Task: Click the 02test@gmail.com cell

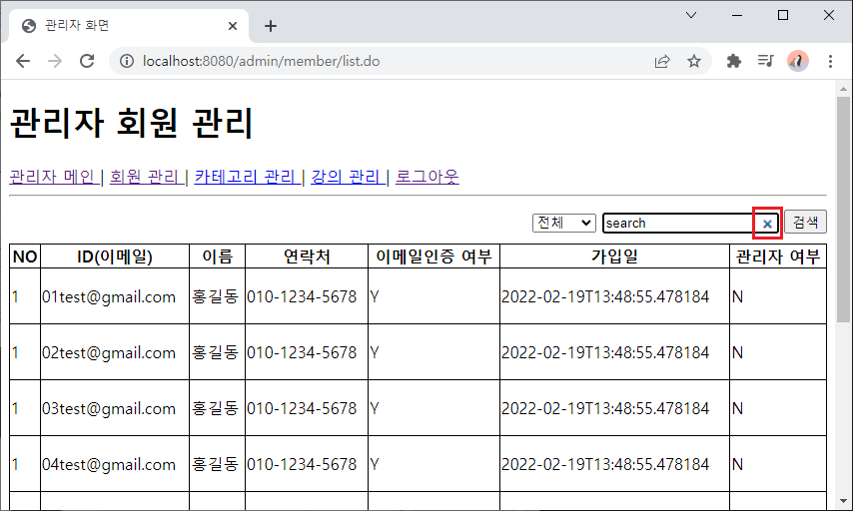Action: [x=115, y=352]
